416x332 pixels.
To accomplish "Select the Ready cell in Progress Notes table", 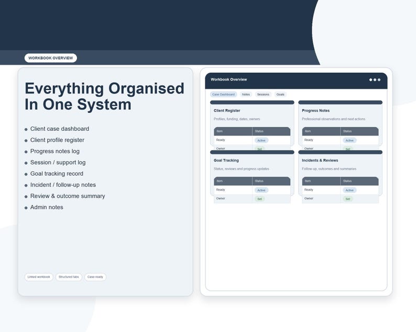I will click(321, 140).
